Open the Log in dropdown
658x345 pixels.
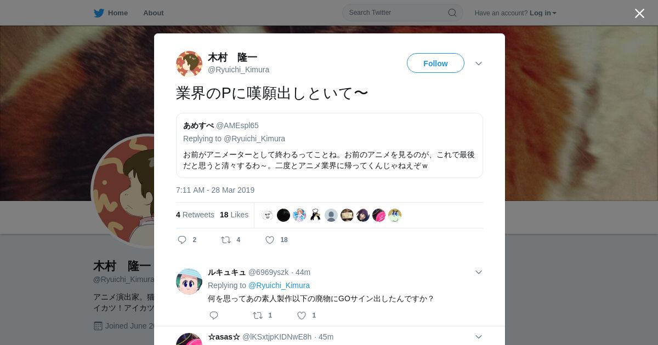pos(543,13)
